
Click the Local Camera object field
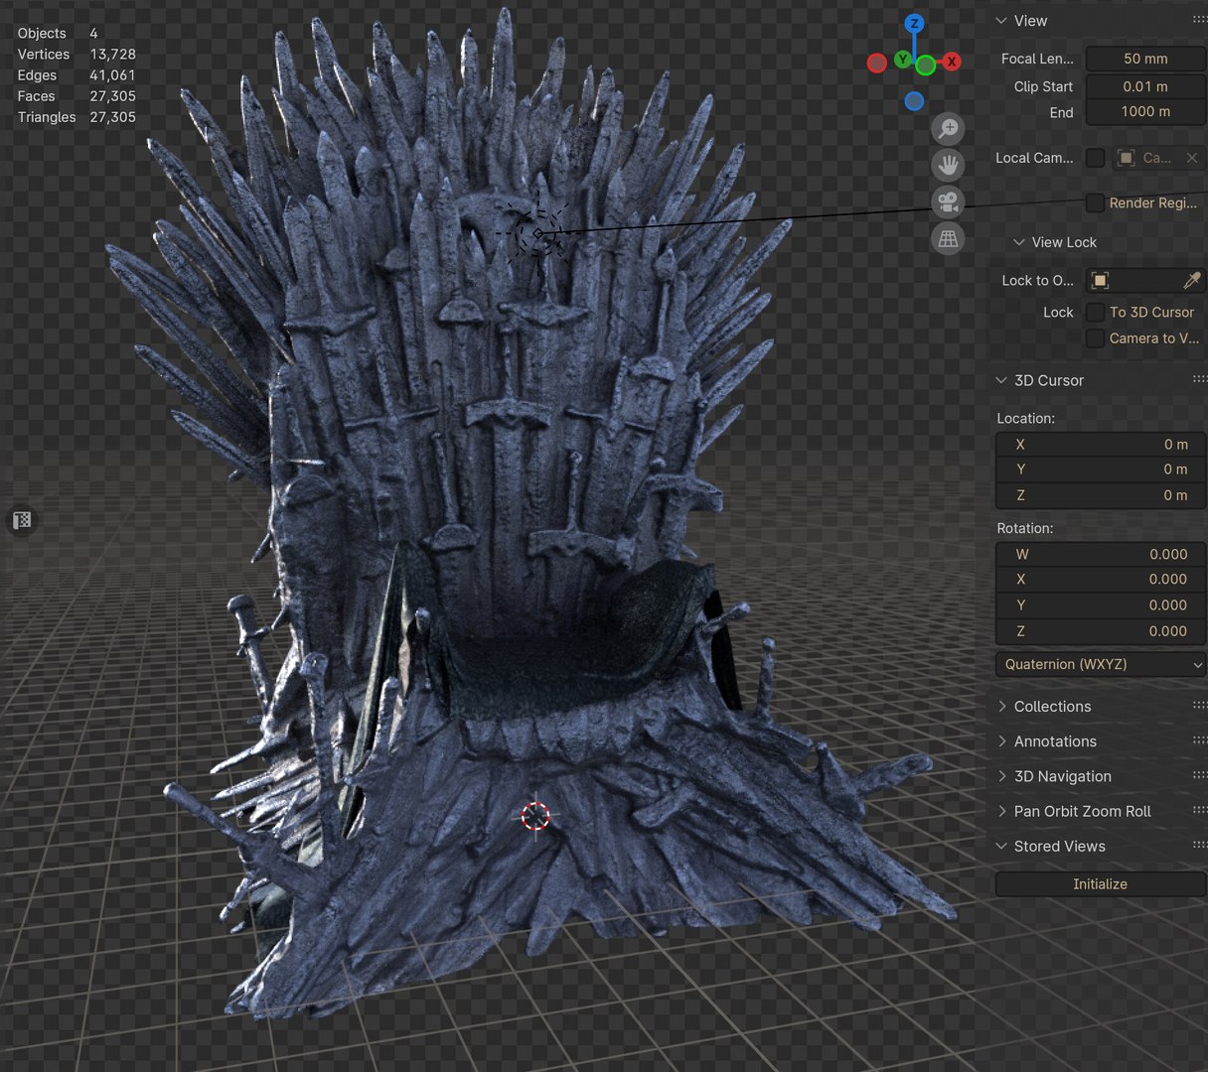(1159, 158)
